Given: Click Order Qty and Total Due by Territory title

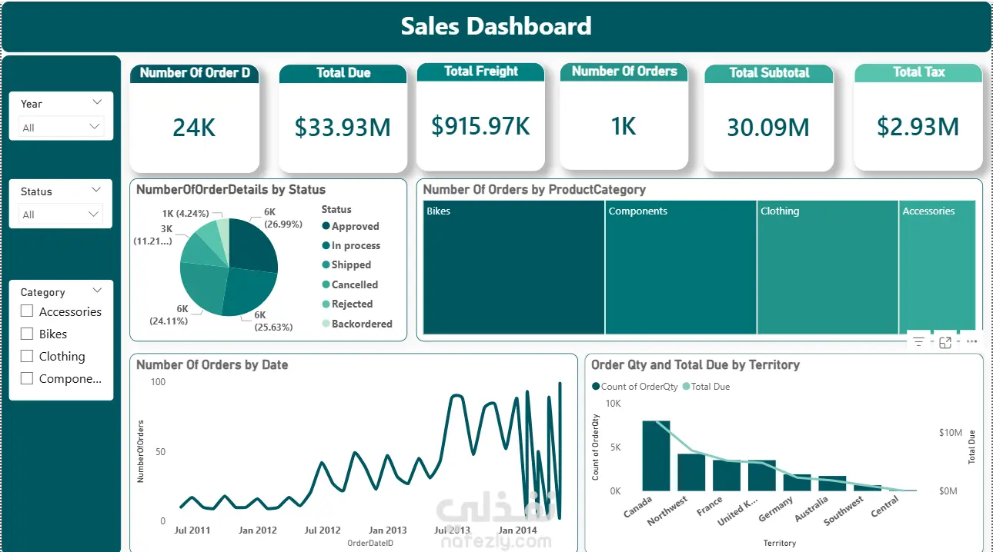Looking at the screenshot, I should [695, 365].
